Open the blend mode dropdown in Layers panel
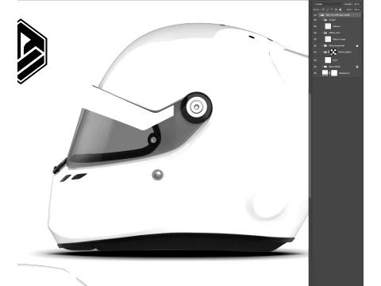This screenshot has height=286, width=381. [328, 4]
